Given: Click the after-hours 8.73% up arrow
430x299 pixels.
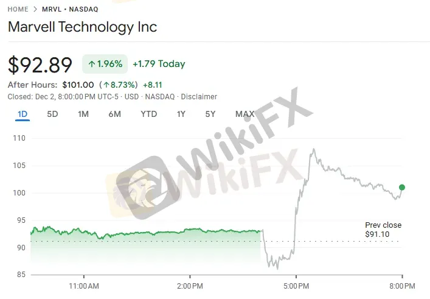Looking at the screenshot, I should click(106, 85).
